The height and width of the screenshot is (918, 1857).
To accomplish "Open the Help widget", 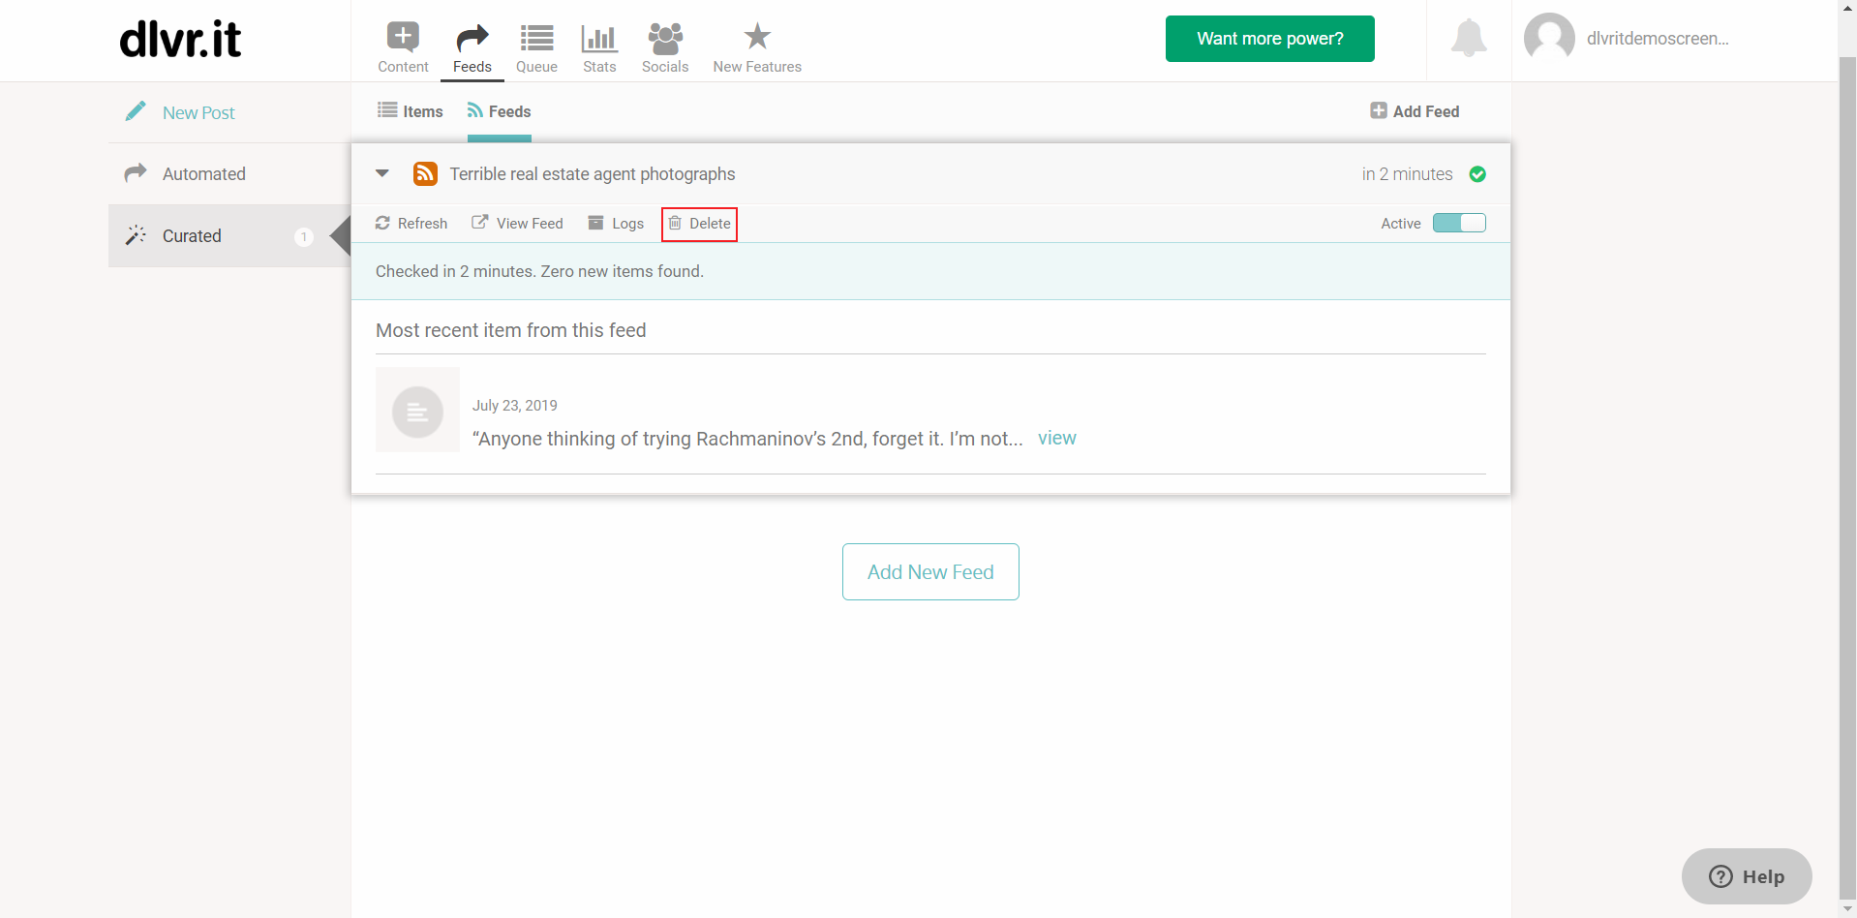I will 1747,876.
